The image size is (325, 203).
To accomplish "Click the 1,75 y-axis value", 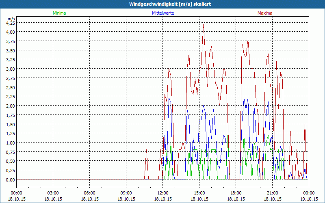I will click(11, 115).
